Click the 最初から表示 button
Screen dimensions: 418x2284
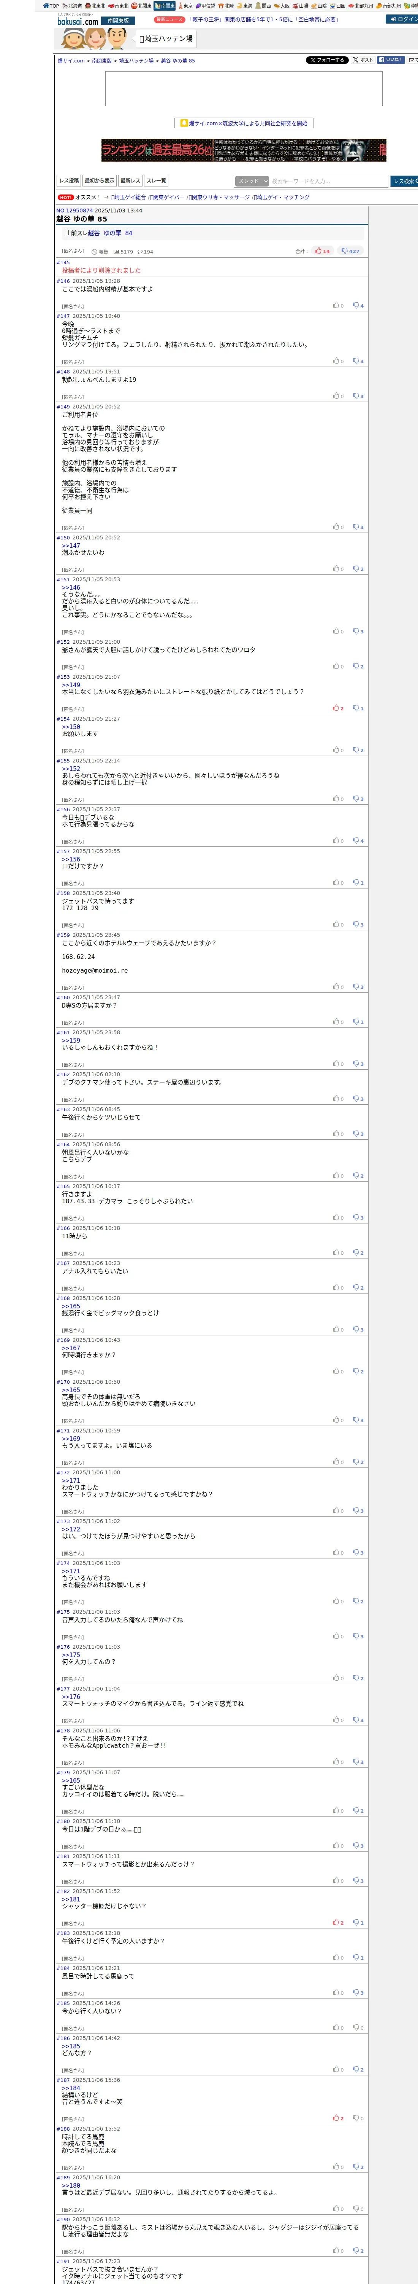pyautogui.click(x=99, y=181)
